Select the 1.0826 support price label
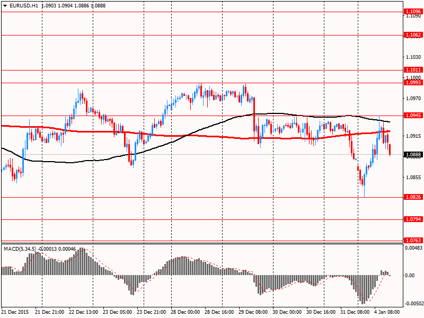The height and width of the screenshot is (318, 424). click(412, 197)
